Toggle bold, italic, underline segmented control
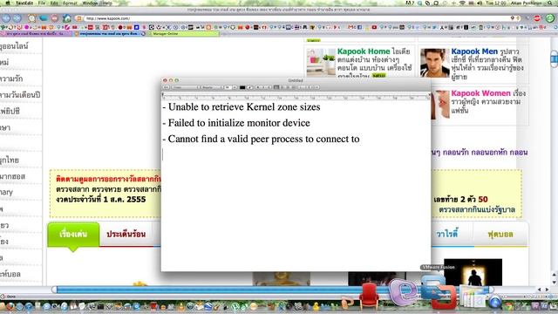This screenshot has width=558, height=314. pos(263,87)
